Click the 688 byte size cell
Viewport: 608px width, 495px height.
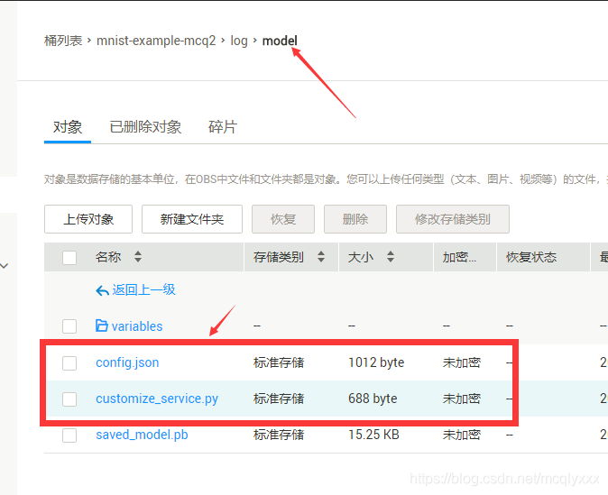[x=373, y=399]
